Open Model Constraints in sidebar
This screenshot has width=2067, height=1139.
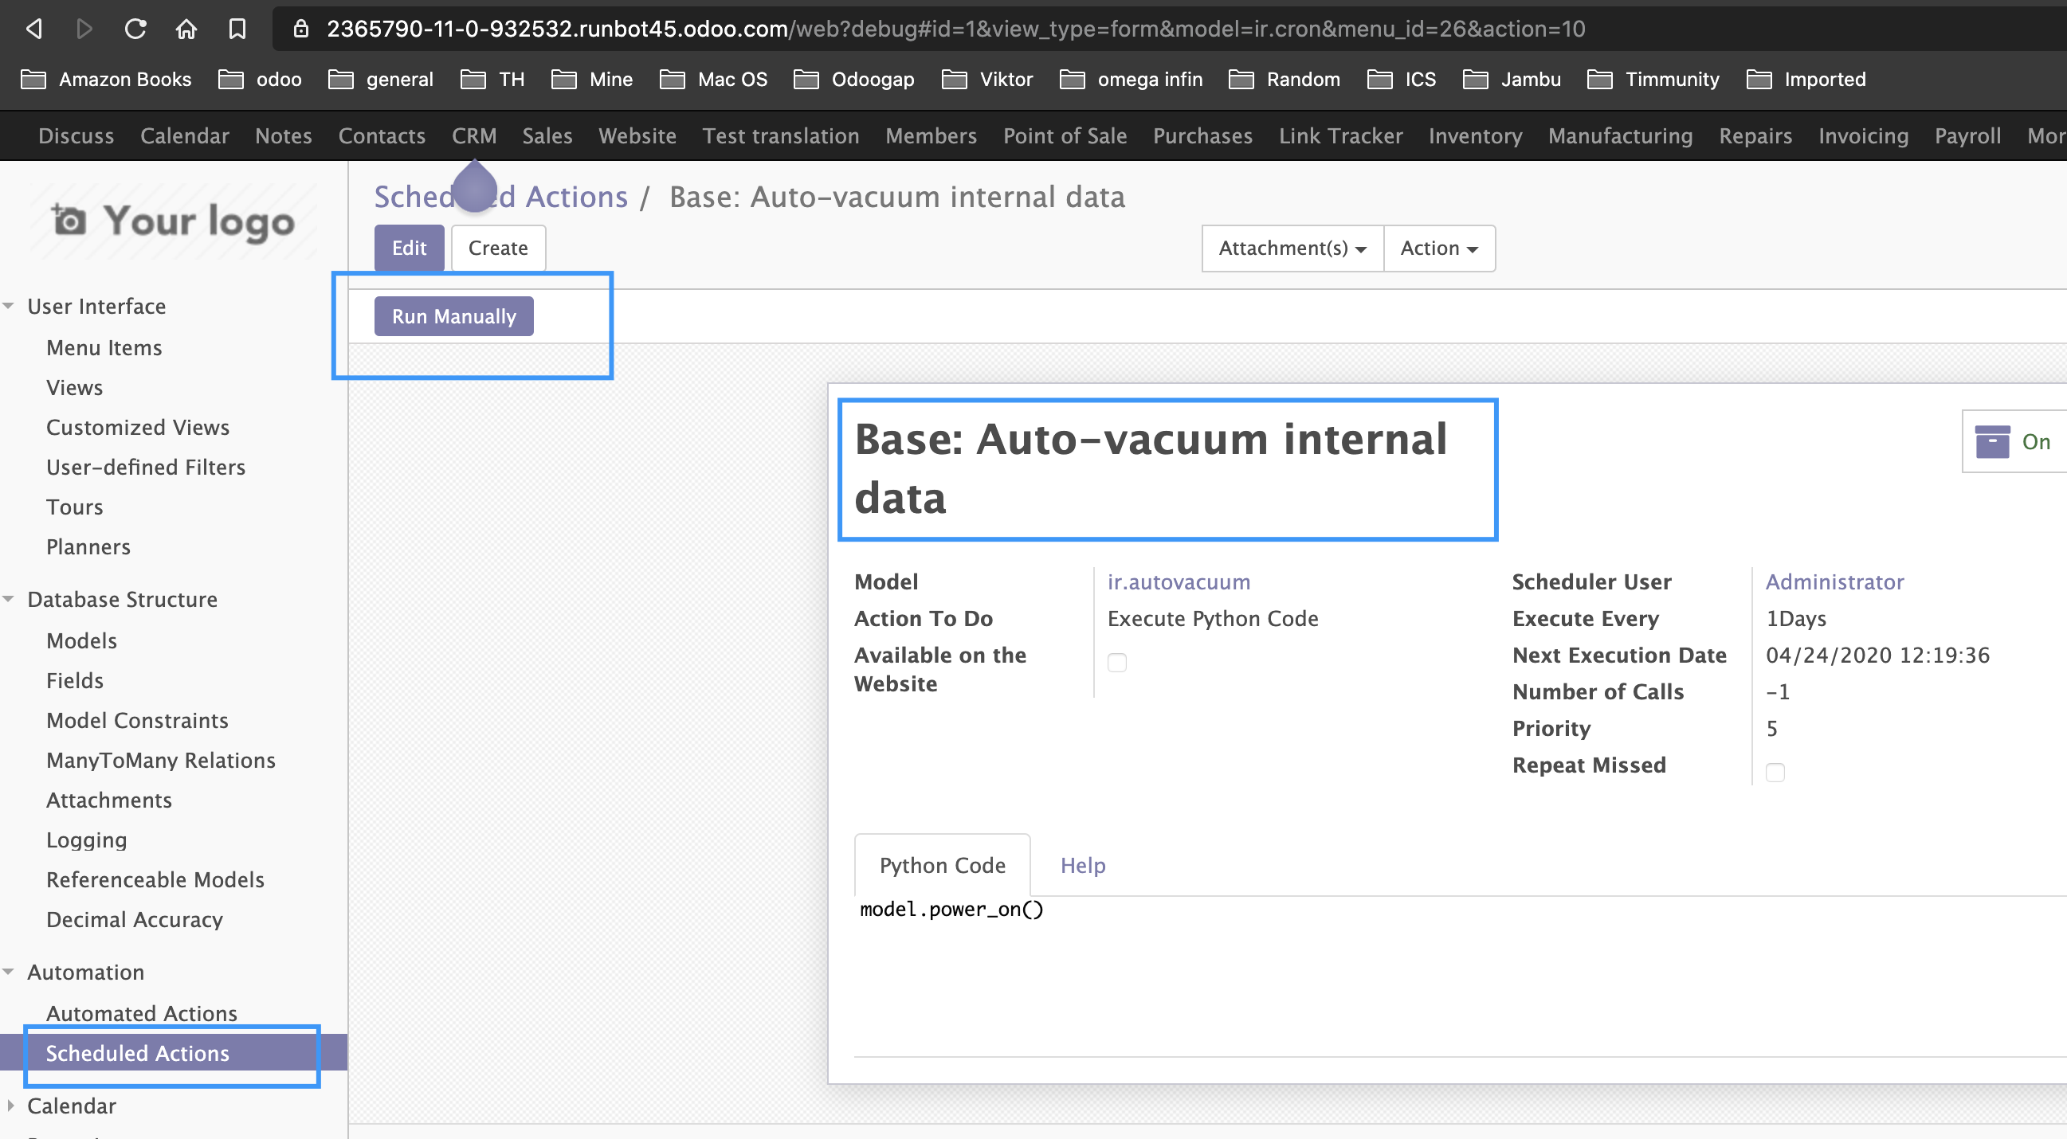[137, 720]
